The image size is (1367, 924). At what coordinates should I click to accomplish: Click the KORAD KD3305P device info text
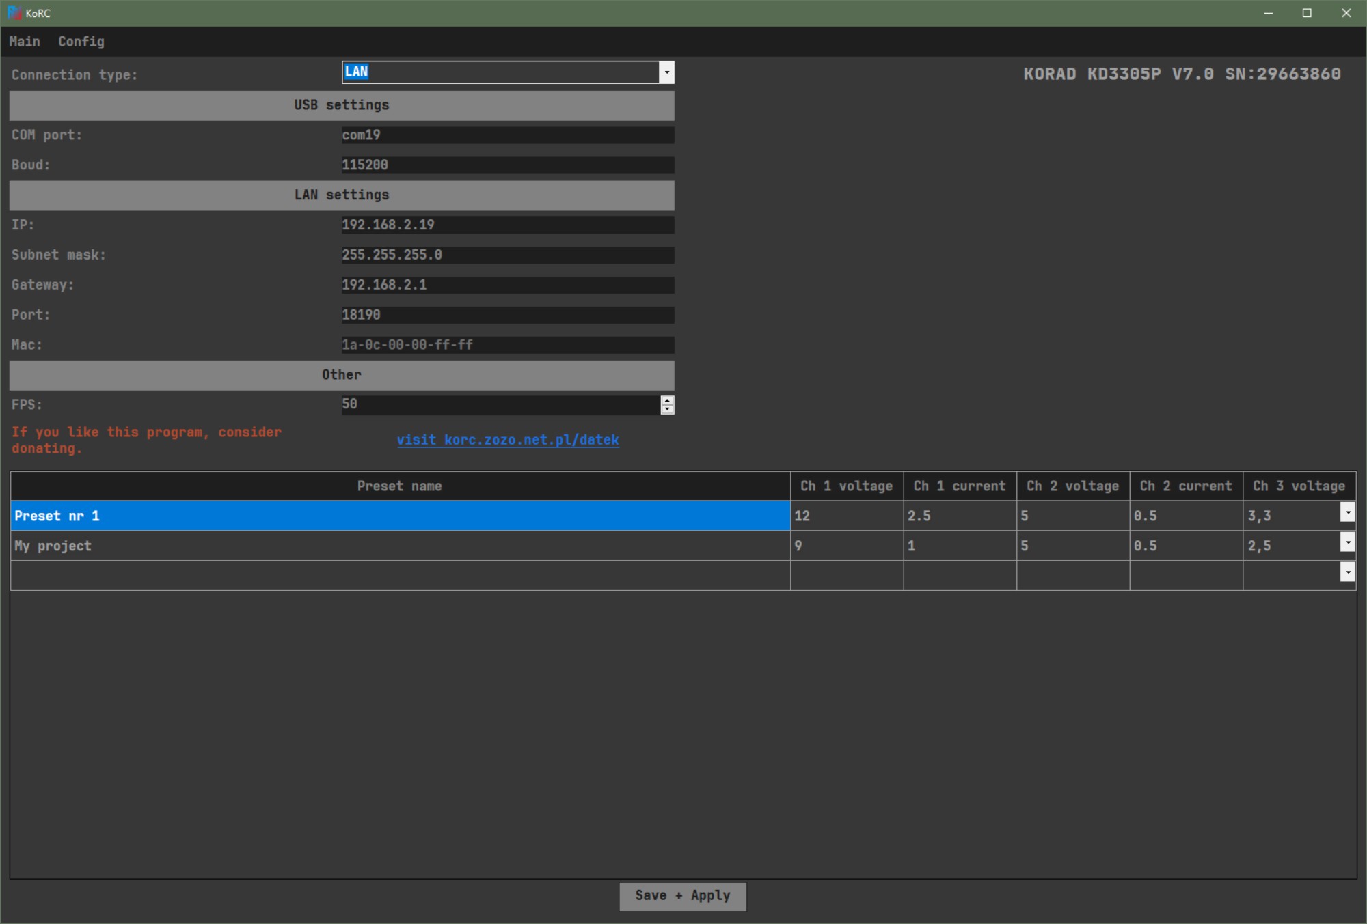[1182, 74]
